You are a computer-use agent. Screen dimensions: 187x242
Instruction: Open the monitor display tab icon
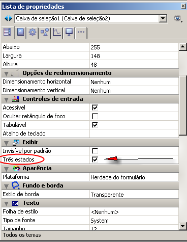[69, 32]
